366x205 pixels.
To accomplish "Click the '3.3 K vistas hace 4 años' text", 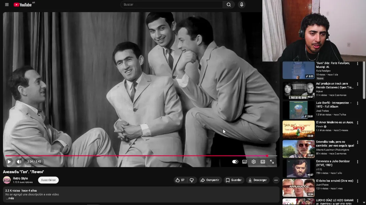I will pyautogui.click(x=21, y=191).
